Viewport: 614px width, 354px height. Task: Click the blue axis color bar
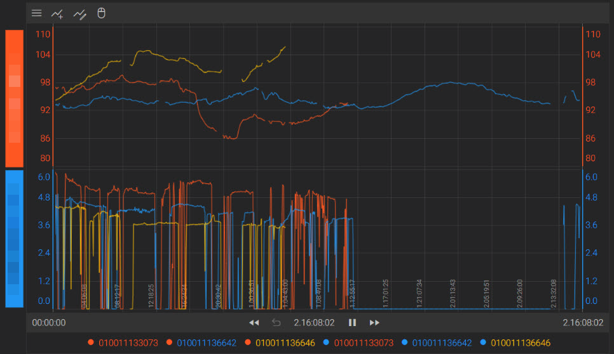coord(14,239)
